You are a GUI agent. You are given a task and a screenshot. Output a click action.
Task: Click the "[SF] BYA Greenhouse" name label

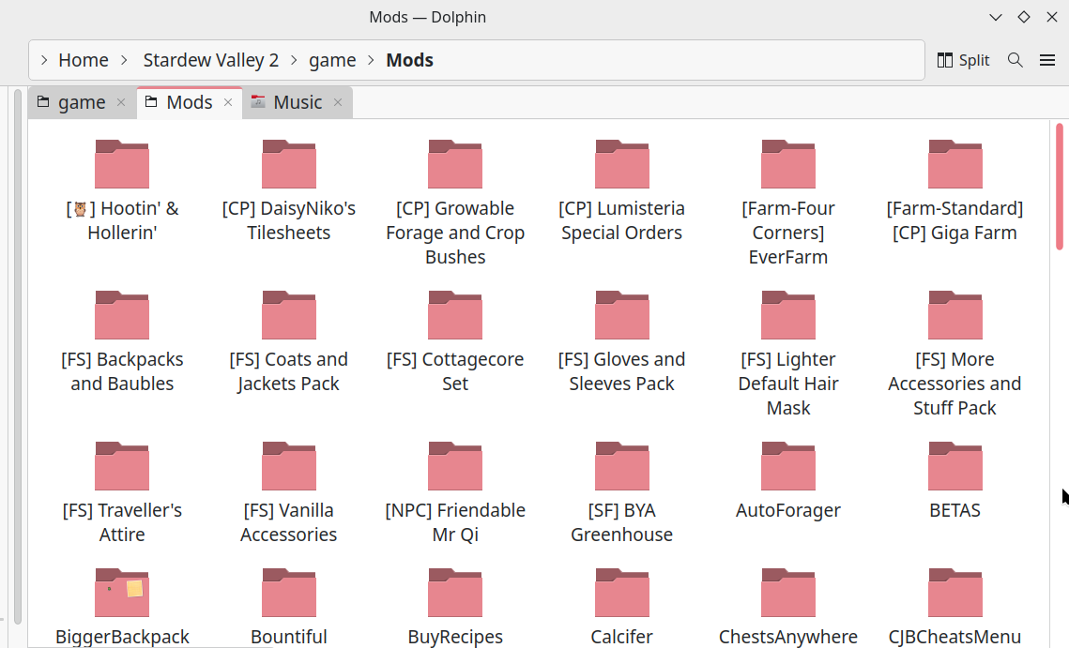pyautogui.click(x=621, y=522)
